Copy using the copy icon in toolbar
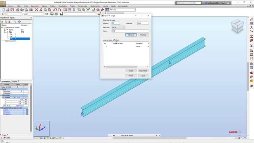Image resolution: width=254 pixels, height=143 pixels. coord(45,10)
